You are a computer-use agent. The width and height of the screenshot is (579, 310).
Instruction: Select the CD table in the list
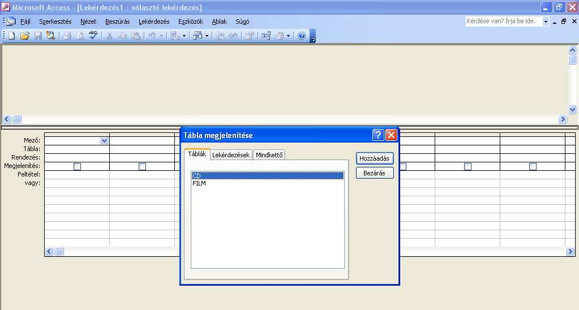pyautogui.click(x=268, y=176)
